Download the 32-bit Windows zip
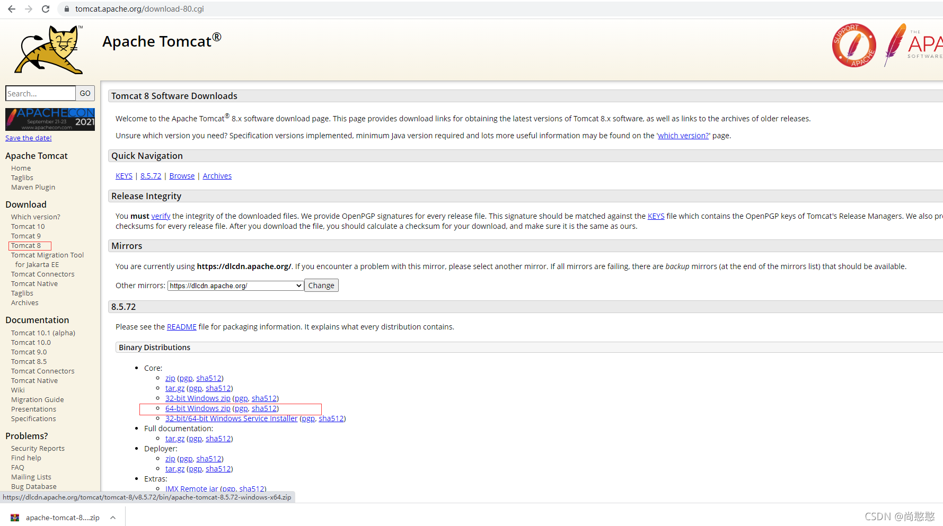This screenshot has height=526, width=943. click(198, 398)
